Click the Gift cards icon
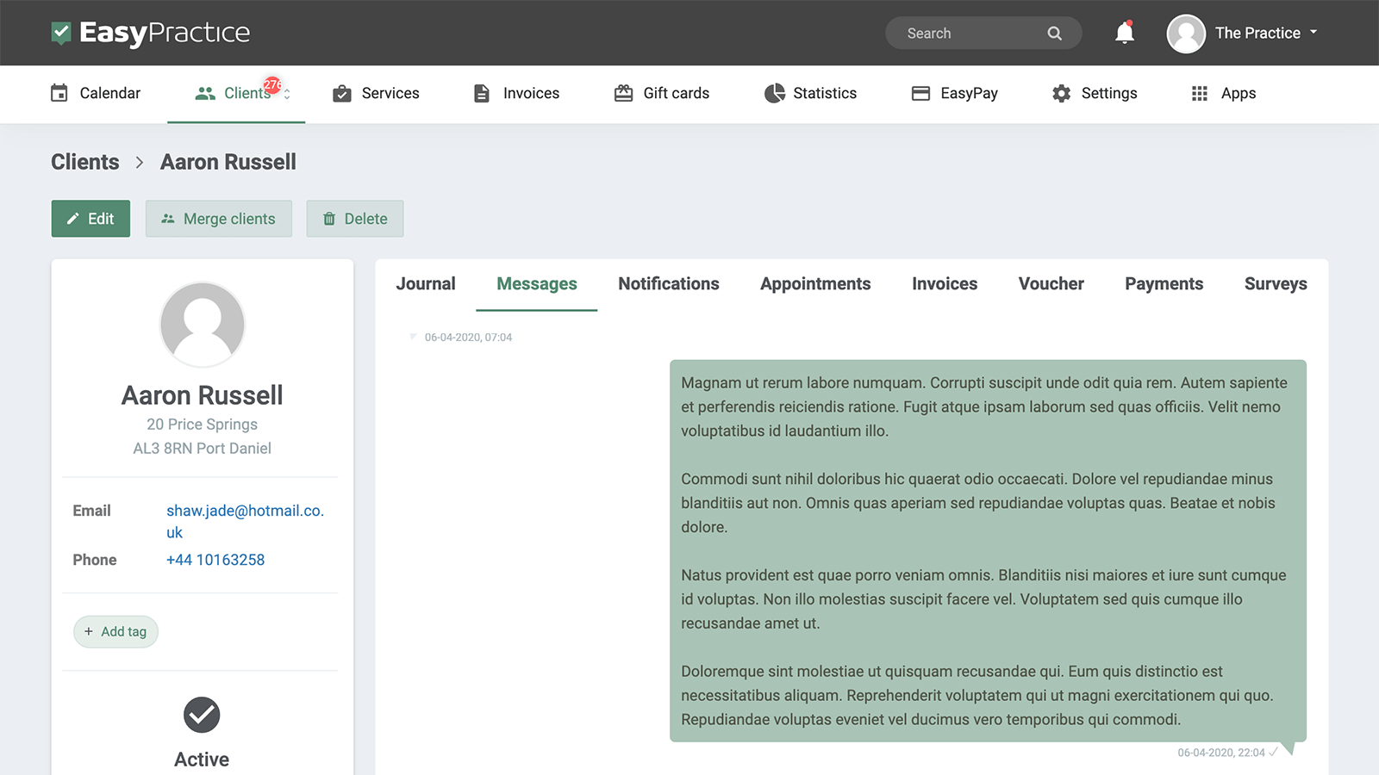Viewport: 1379px width, 775px height. tap(623, 93)
